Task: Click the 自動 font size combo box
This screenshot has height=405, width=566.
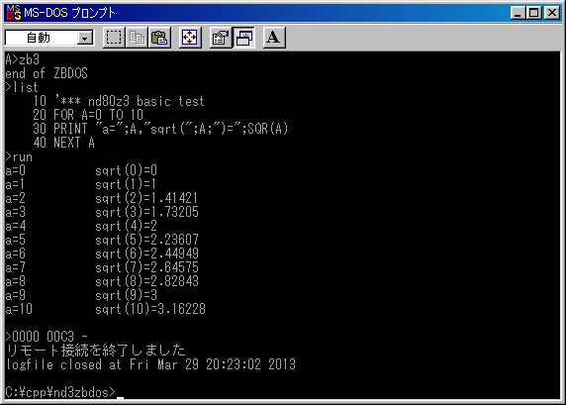Action: [49, 38]
